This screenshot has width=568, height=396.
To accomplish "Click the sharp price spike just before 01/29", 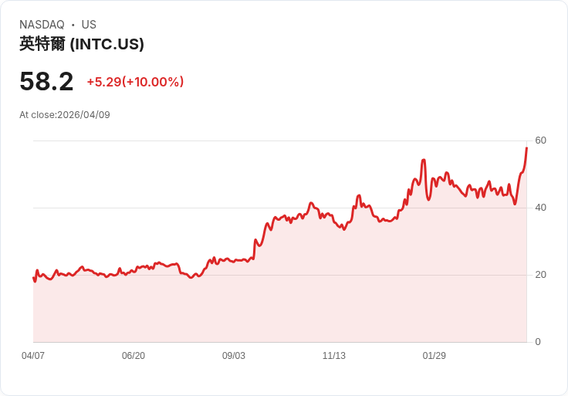I will [x=424, y=161].
